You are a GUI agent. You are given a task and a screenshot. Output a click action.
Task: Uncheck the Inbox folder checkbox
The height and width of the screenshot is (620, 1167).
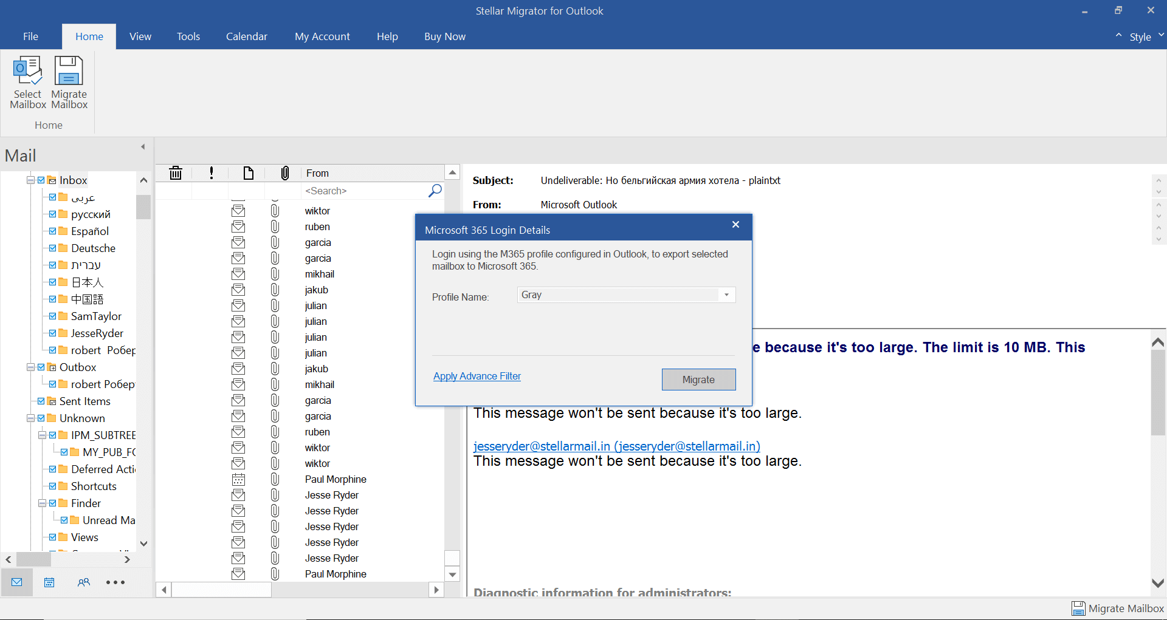(41, 180)
